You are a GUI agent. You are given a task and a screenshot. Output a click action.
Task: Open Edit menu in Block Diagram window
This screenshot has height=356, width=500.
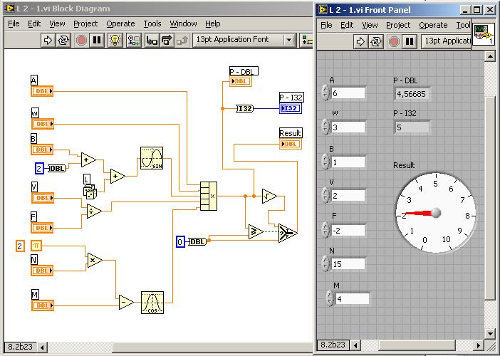(x=34, y=23)
